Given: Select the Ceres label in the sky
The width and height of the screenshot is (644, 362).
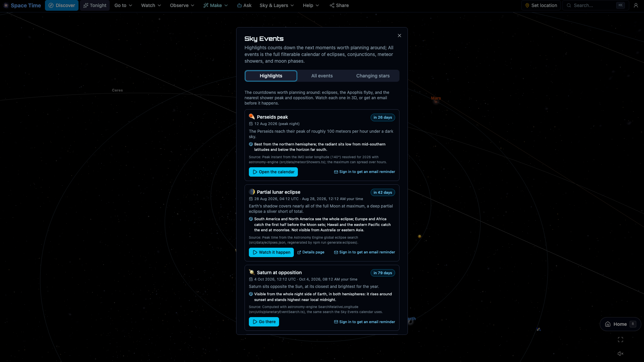Looking at the screenshot, I should coord(117,90).
